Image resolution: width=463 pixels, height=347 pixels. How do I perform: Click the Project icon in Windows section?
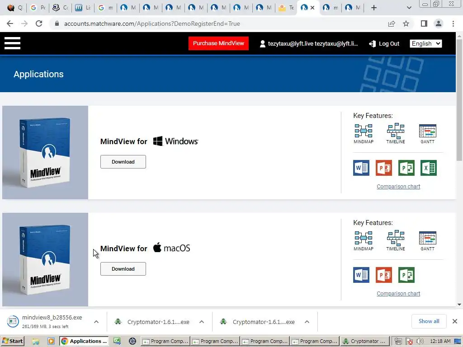406,168
